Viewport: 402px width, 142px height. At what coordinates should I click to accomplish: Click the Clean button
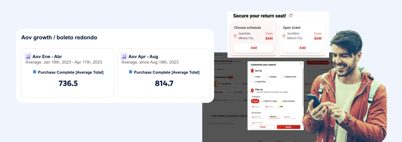tap(263, 127)
